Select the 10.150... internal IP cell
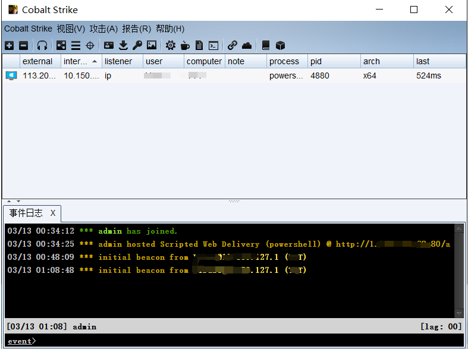The width and height of the screenshot is (468, 349). 81,76
